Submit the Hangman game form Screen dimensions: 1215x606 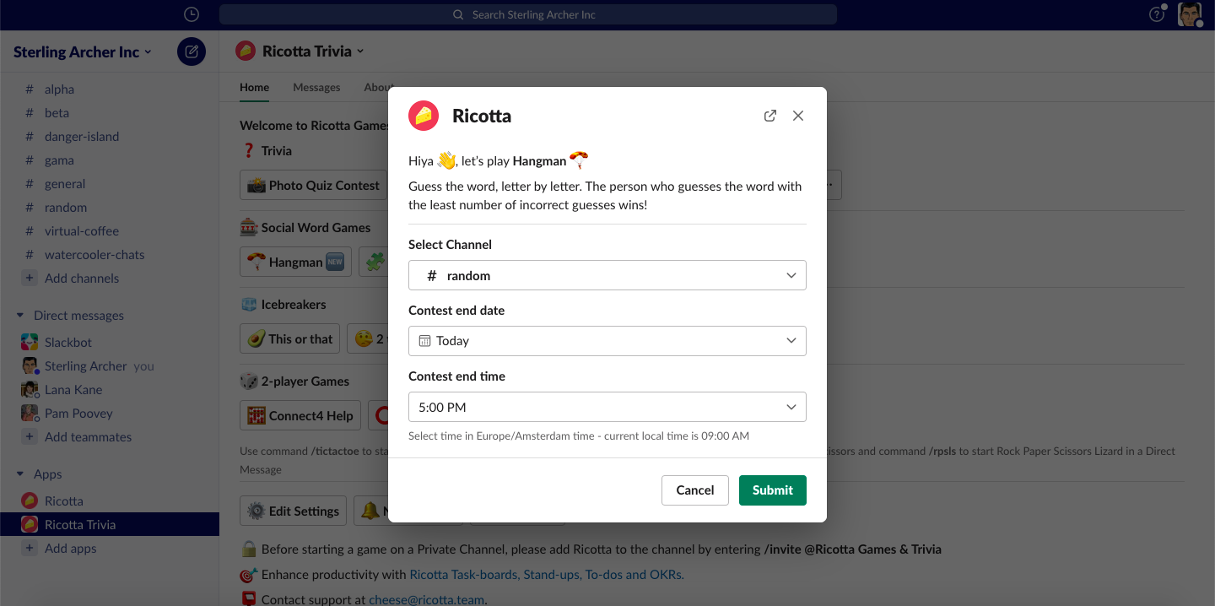[x=772, y=490]
